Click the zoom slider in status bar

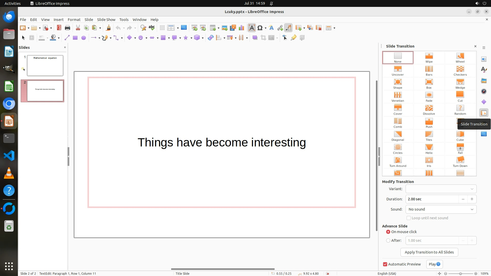pos(460,273)
